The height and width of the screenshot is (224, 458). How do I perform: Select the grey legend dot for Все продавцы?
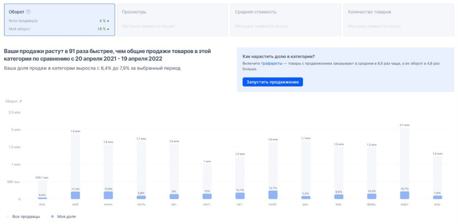tap(7, 217)
